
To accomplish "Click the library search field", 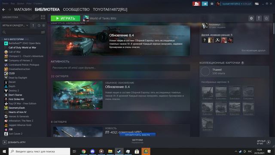I will pos(21,32).
